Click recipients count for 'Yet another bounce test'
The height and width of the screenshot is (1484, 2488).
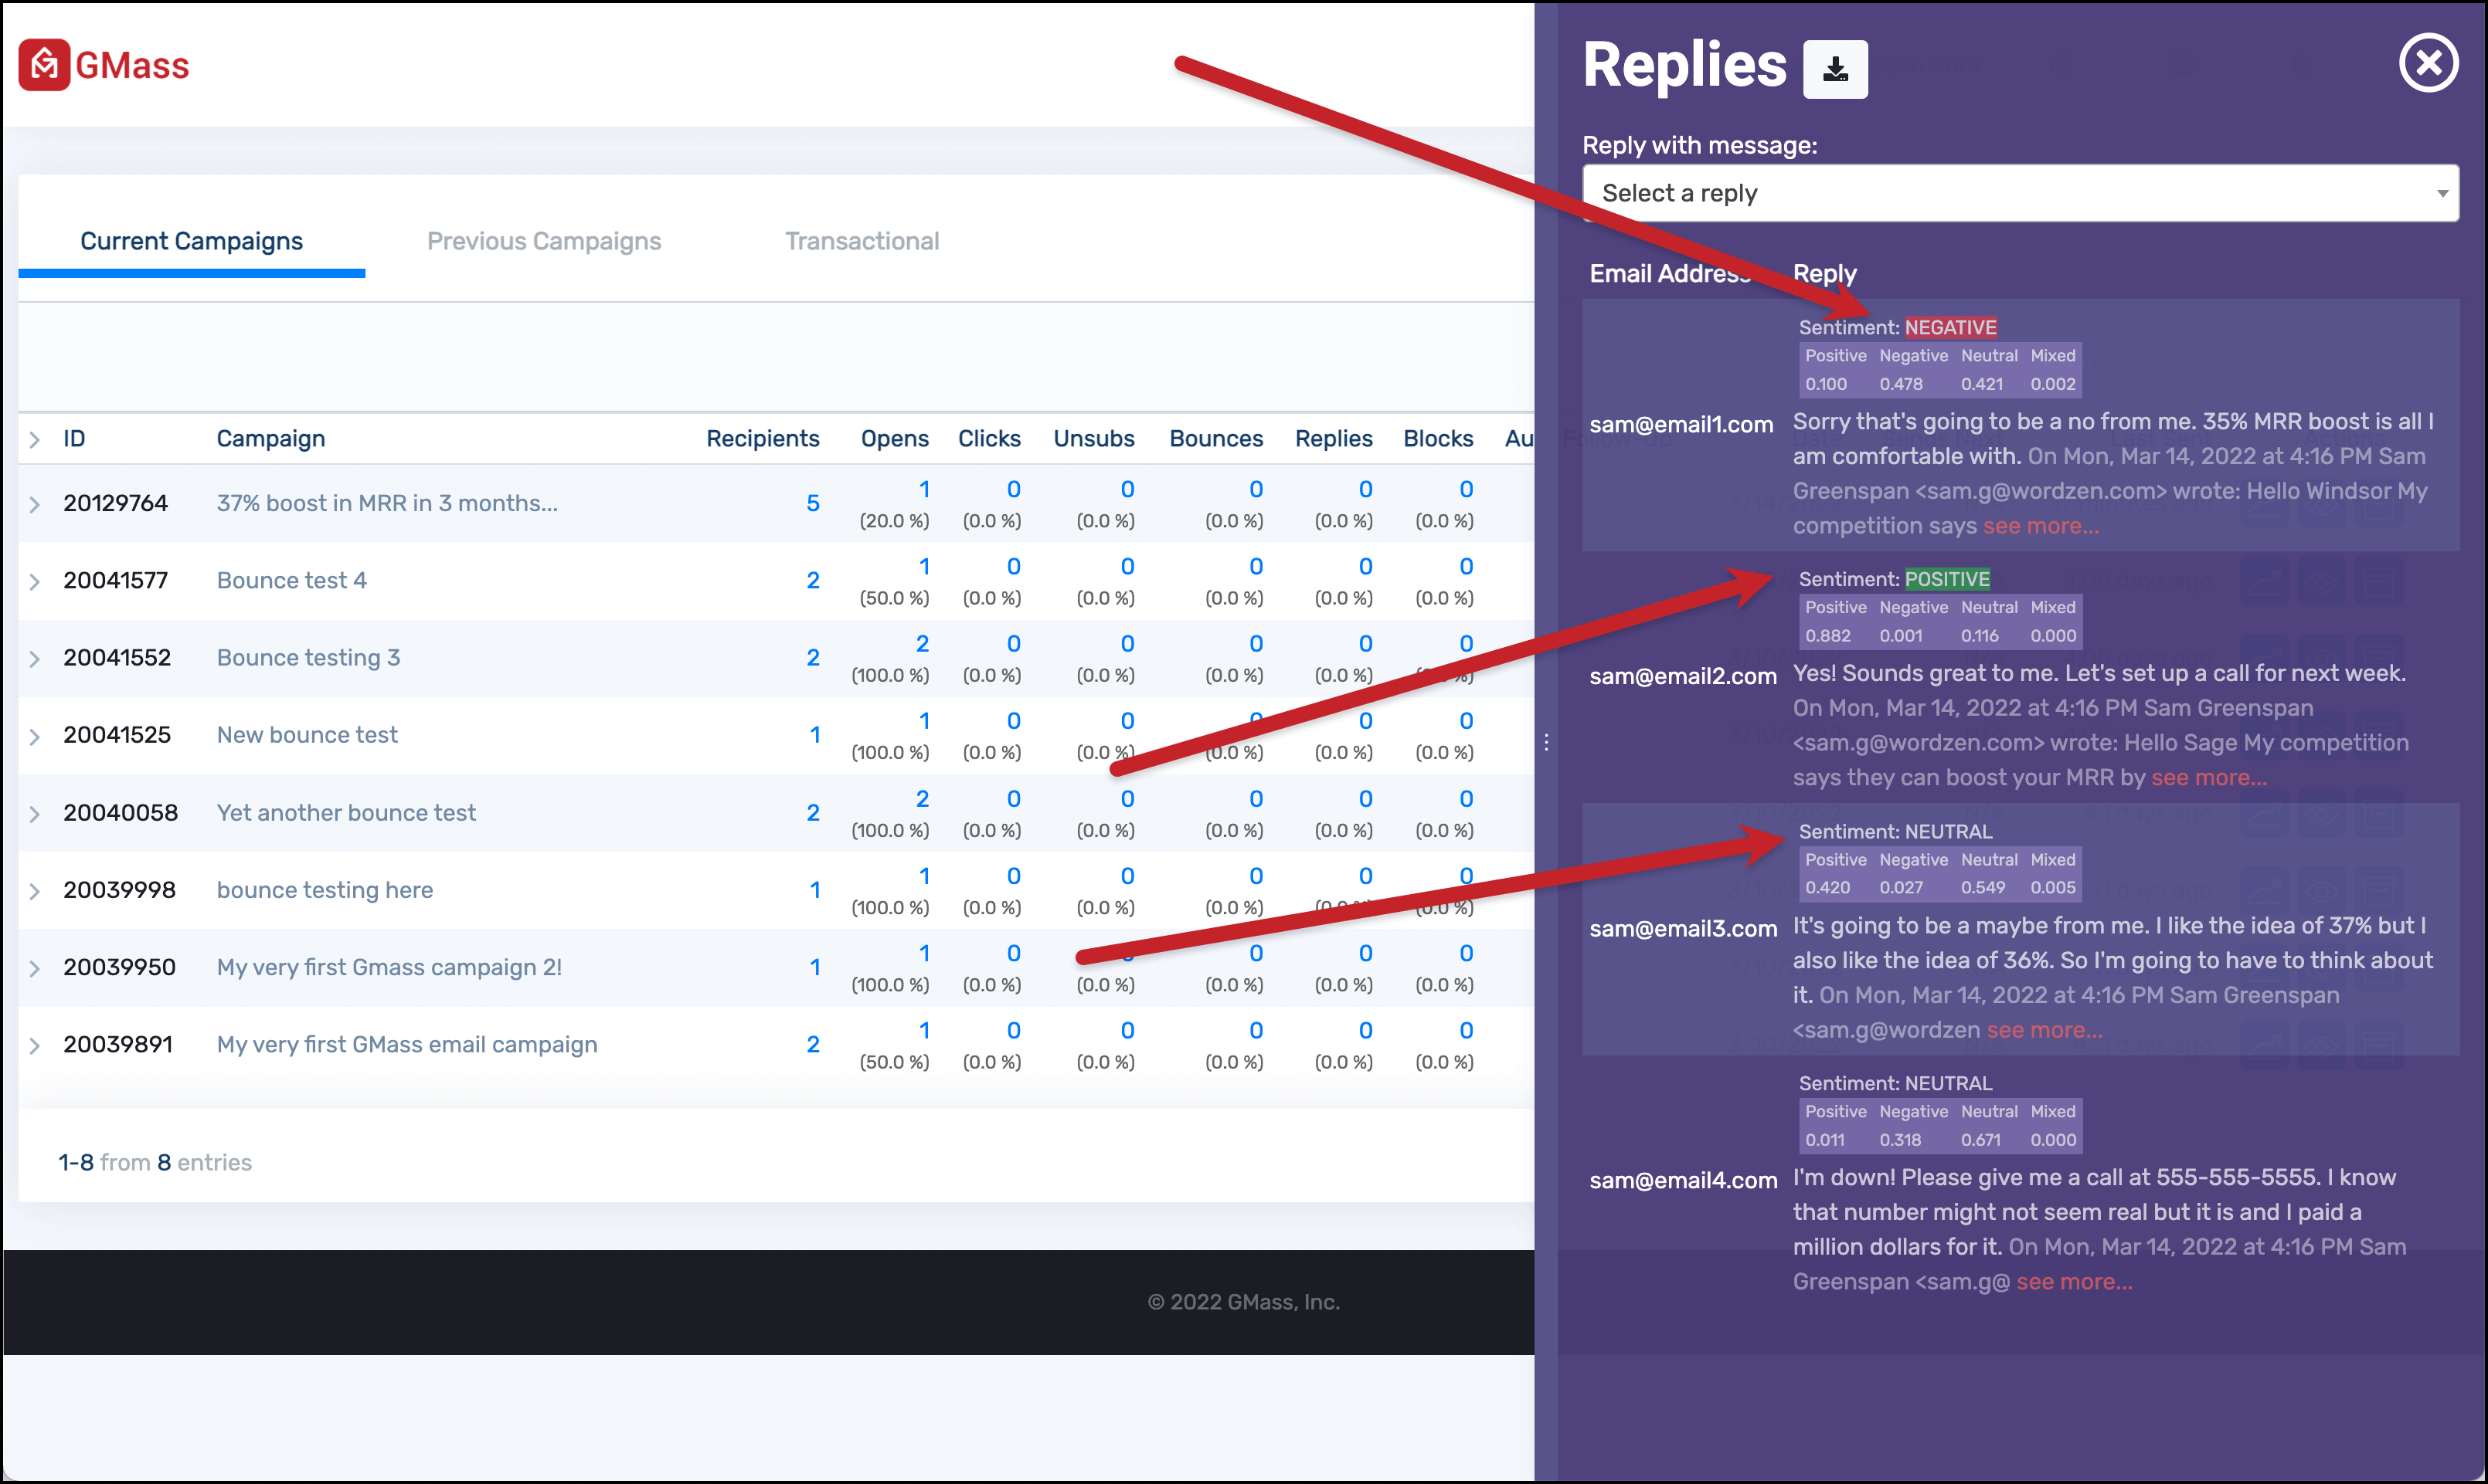[812, 812]
